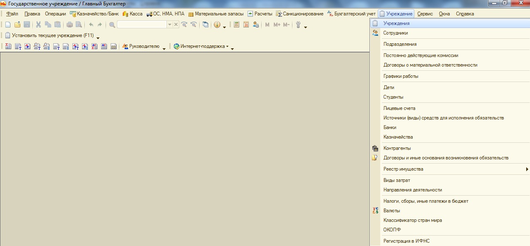
Task: Create a new document with the blank page icon
Action: click(x=8, y=25)
